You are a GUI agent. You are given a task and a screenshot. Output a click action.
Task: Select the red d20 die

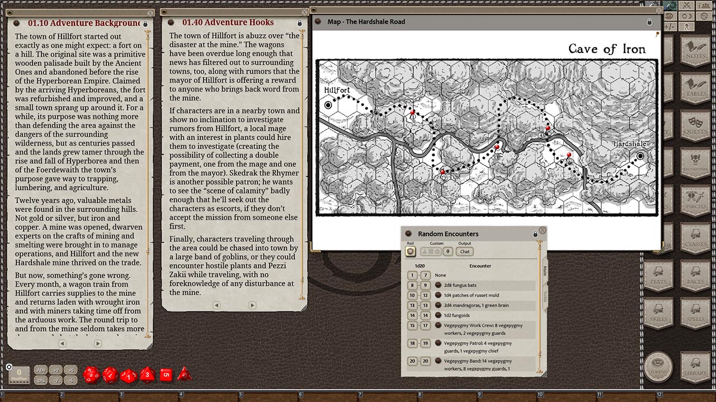coord(92,375)
